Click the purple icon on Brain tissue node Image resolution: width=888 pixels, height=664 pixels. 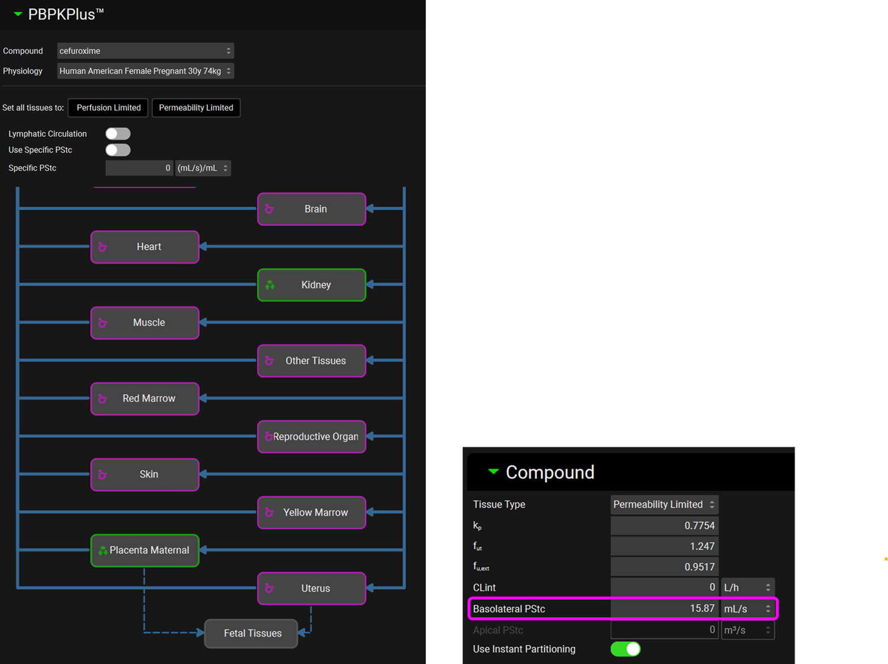pos(269,209)
